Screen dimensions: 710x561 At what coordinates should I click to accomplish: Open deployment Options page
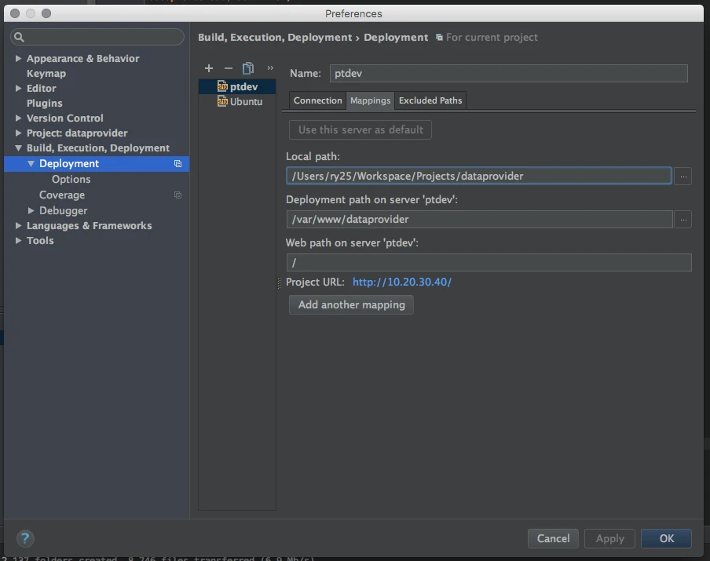pyautogui.click(x=71, y=179)
